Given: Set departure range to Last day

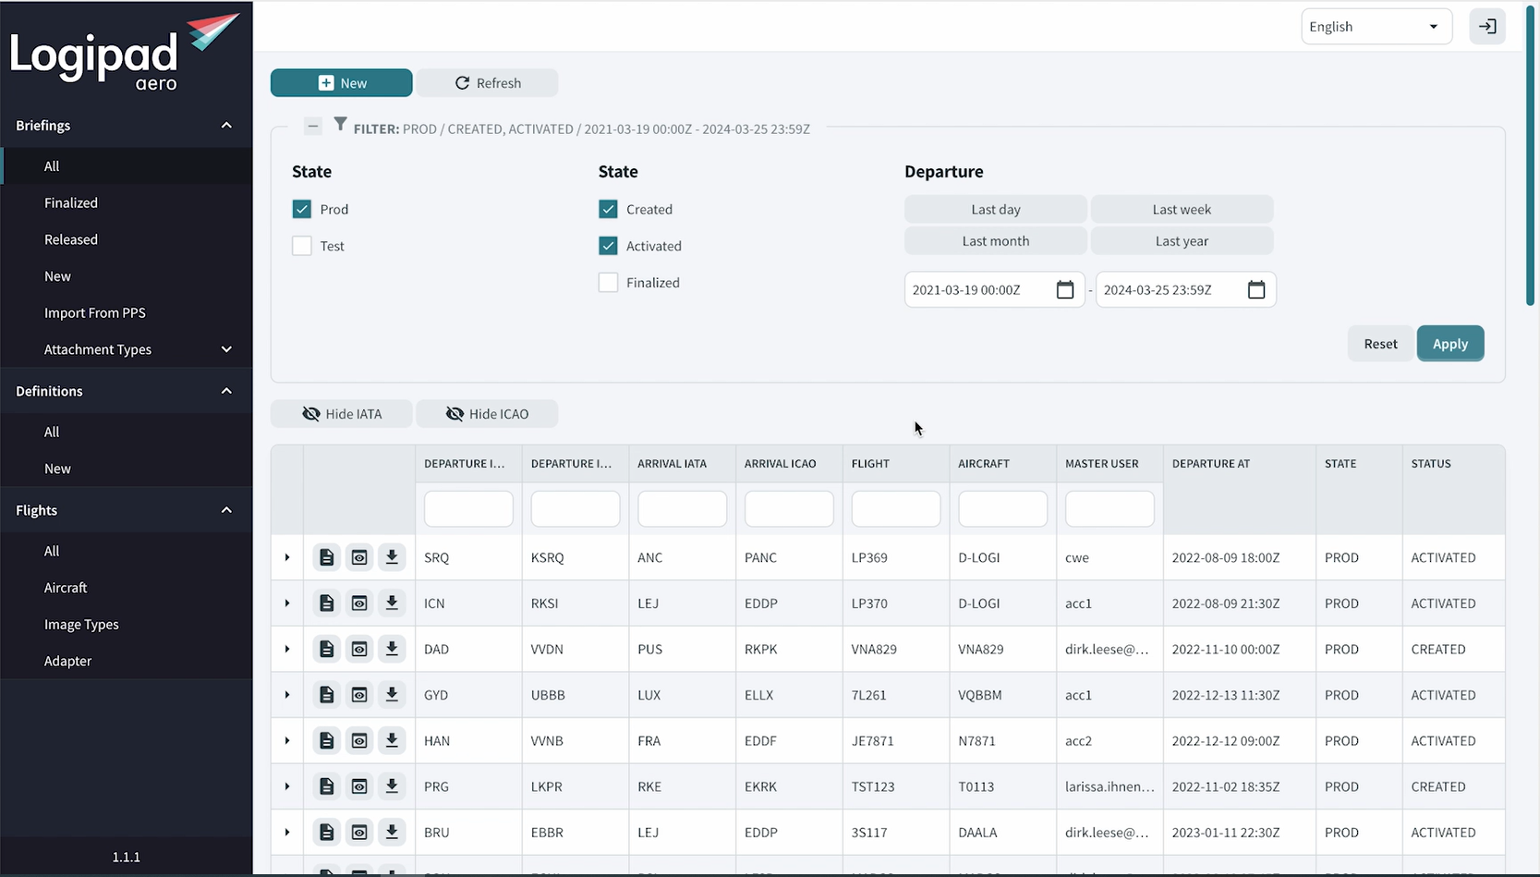Looking at the screenshot, I should [x=995, y=210].
